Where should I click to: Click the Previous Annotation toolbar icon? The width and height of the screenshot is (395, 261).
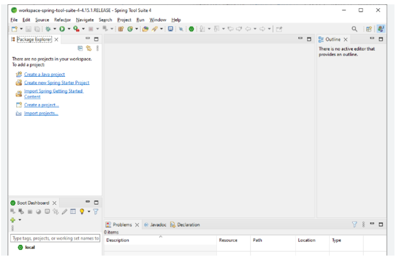tap(216, 29)
